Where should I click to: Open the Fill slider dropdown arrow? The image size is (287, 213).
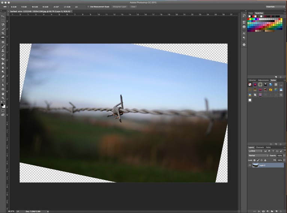pyautogui.click(x=284, y=160)
